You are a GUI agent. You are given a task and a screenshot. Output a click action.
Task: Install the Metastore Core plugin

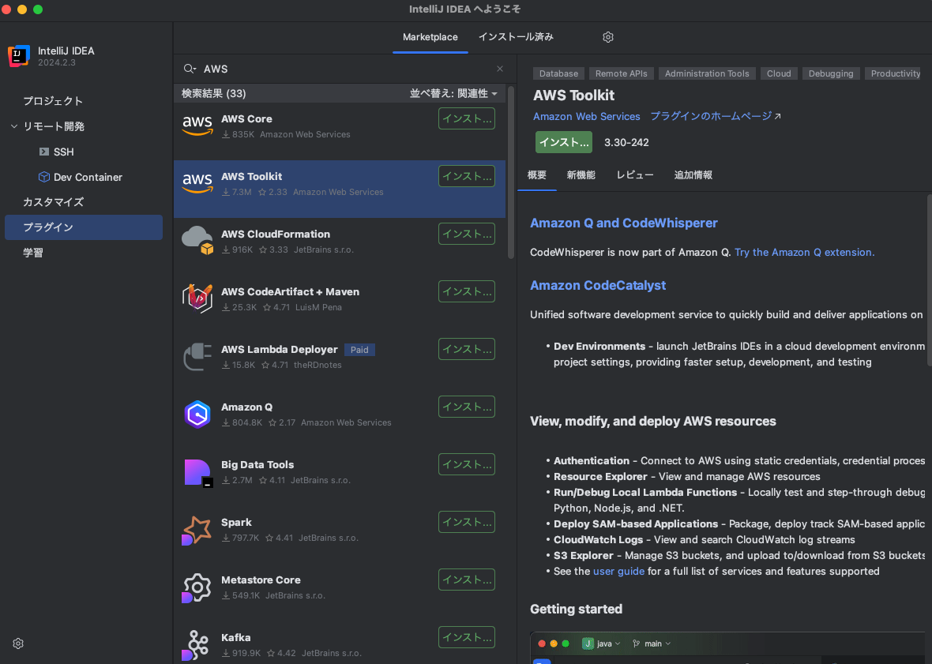[x=467, y=579]
